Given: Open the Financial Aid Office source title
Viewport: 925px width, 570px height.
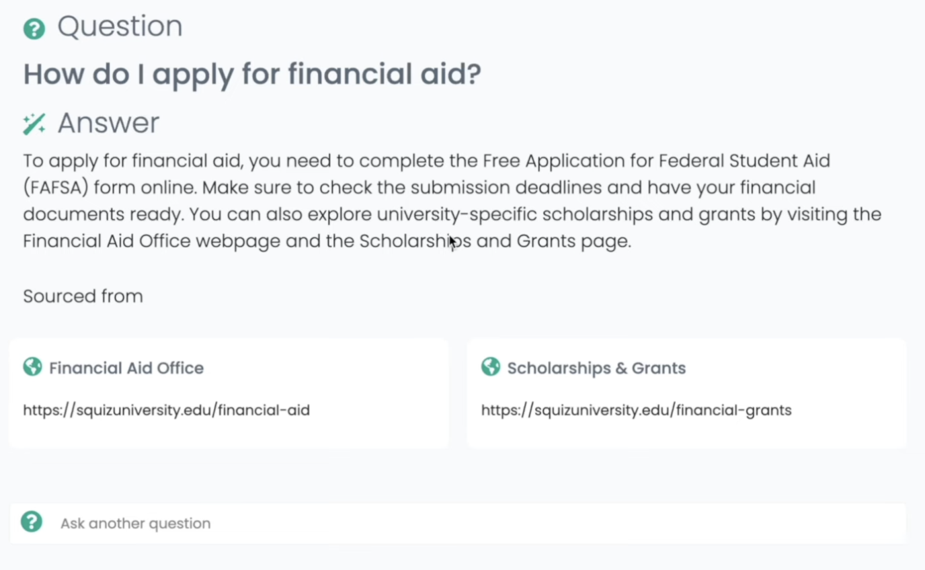Looking at the screenshot, I should click(126, 368).
